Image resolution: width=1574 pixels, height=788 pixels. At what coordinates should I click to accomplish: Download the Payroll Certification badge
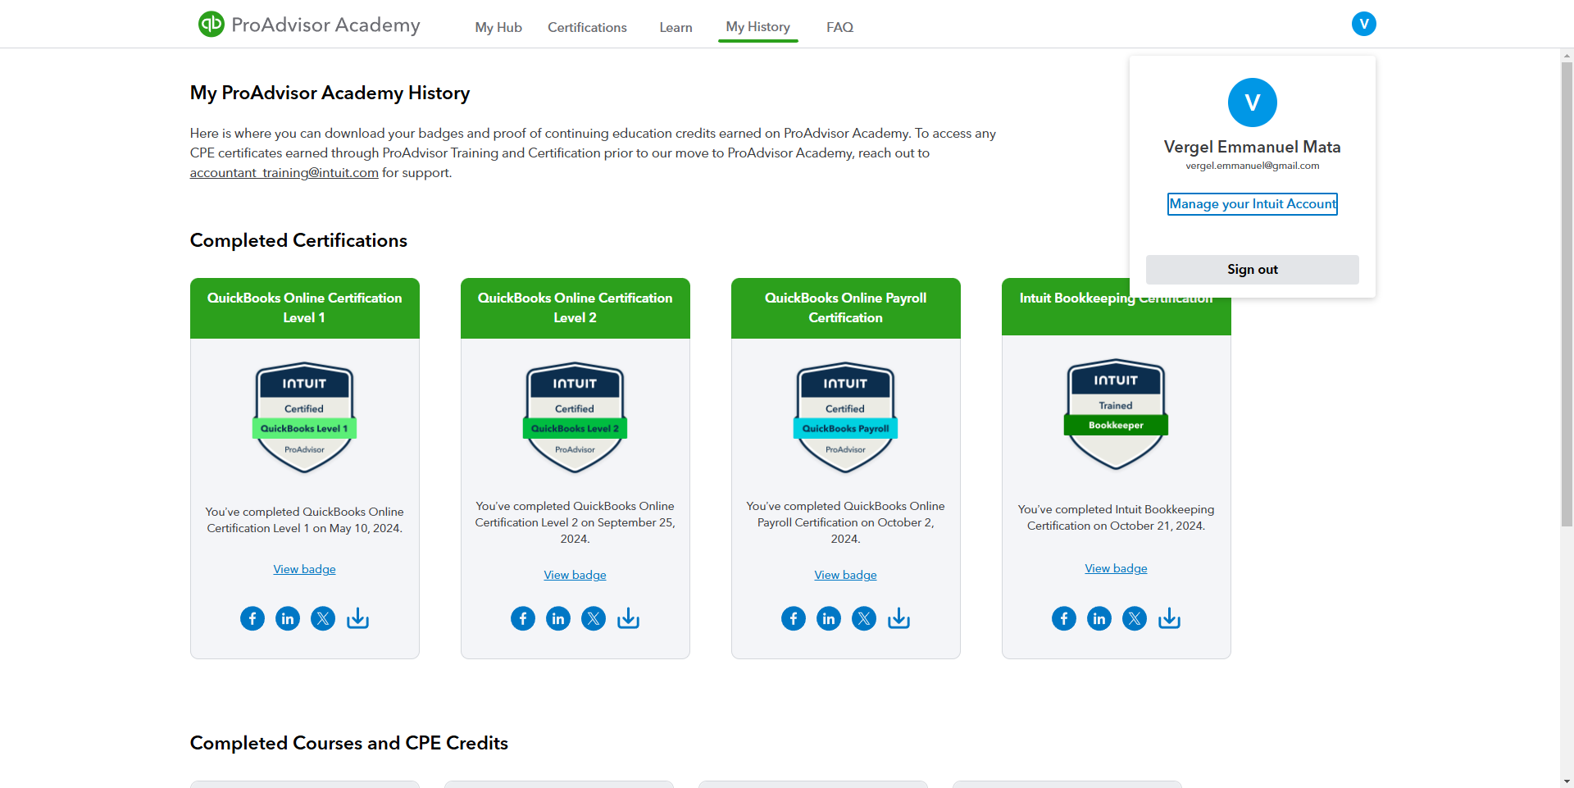pyautogui.click(x=899, y=618)
